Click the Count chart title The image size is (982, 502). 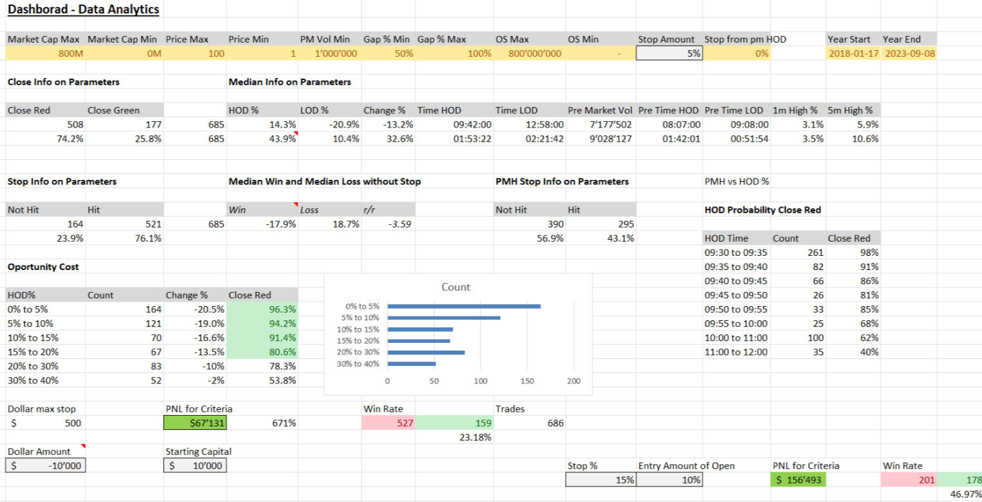coord(456,287)
